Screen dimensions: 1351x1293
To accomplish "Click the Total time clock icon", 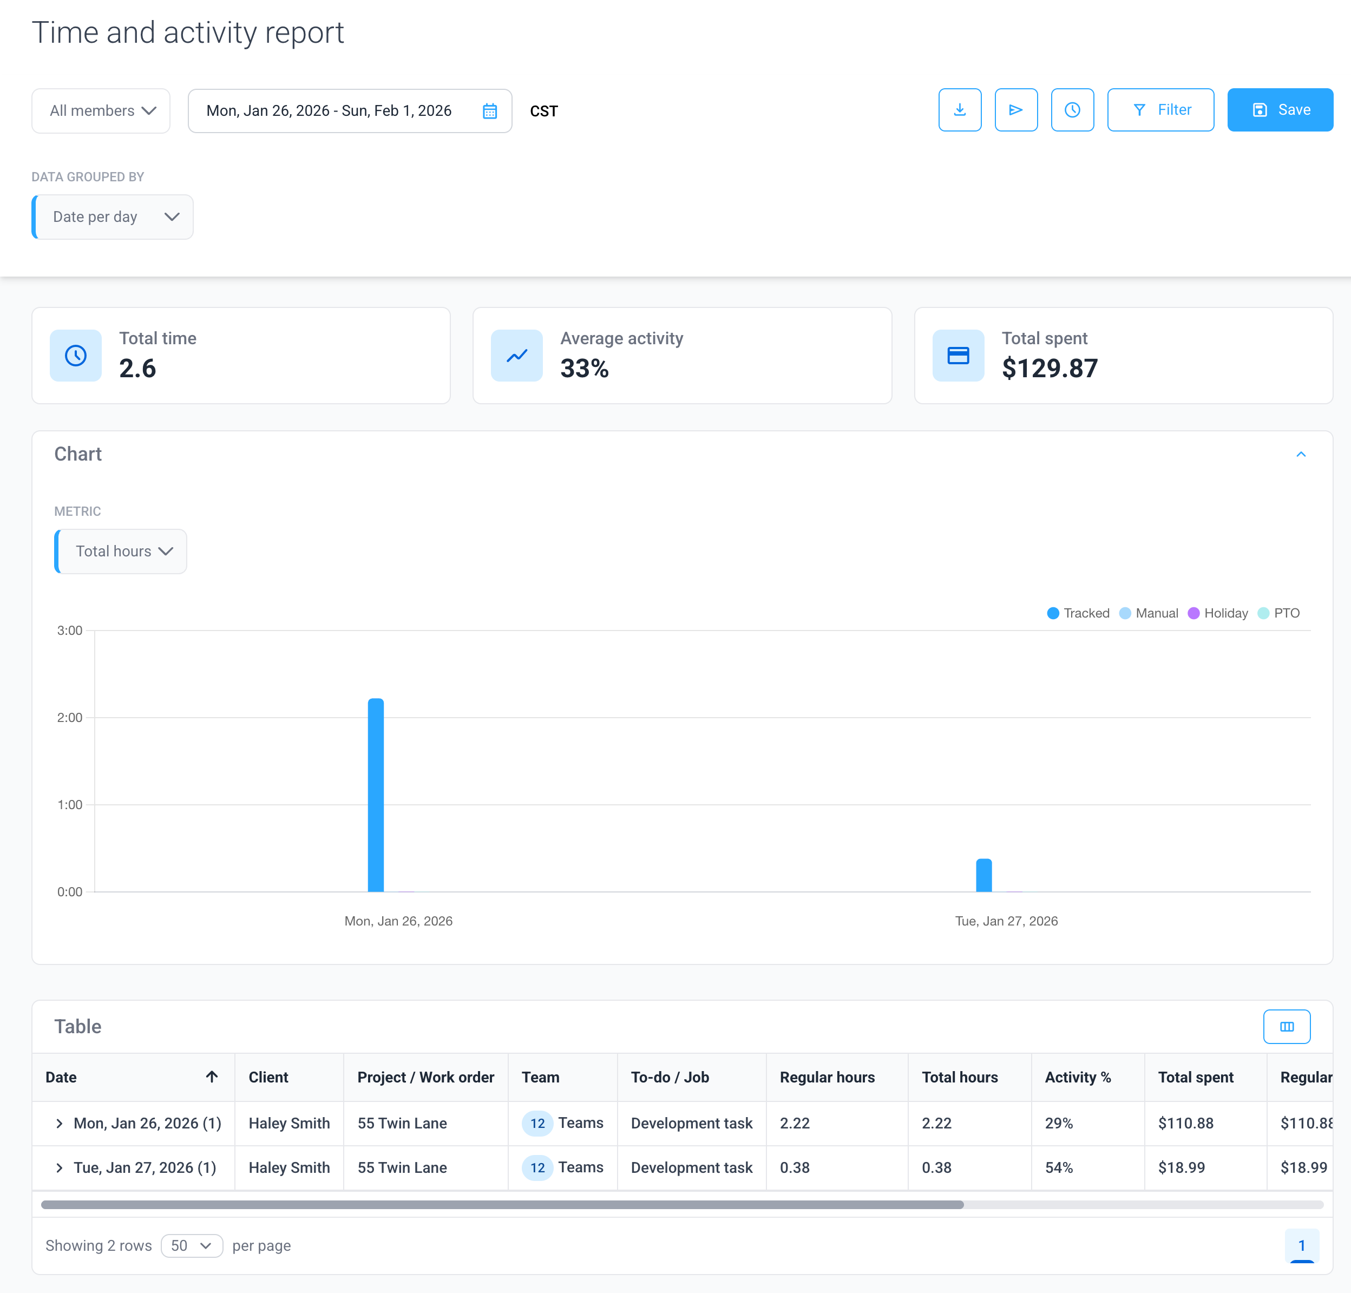I will pyautogui.click(x=76, y=356).
